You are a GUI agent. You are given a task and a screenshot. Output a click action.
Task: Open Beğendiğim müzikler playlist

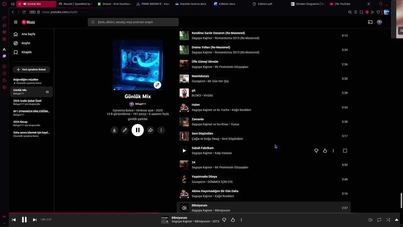[31, 81]
